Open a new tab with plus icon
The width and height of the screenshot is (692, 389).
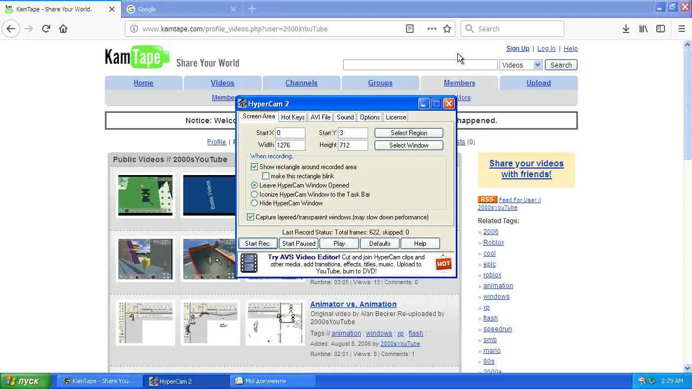(x=252, y=9)
